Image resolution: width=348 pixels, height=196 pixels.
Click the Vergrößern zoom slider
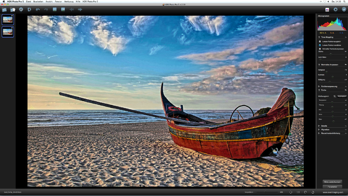tap(264, 192)
